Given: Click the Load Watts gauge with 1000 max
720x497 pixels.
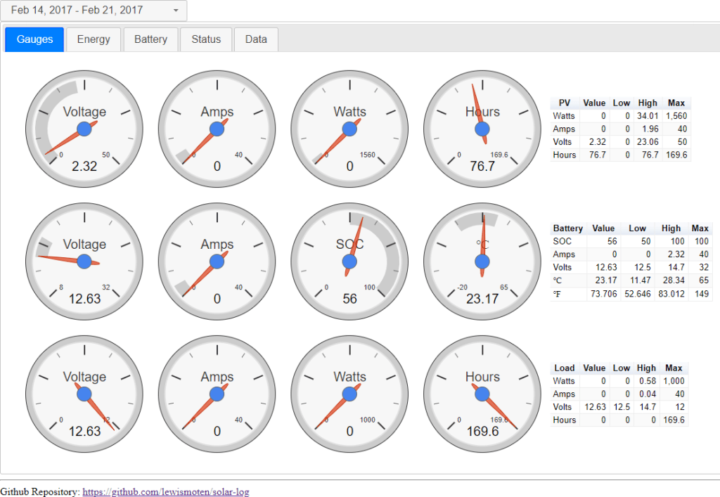Looking at the screenshot, I should [349, 394].
